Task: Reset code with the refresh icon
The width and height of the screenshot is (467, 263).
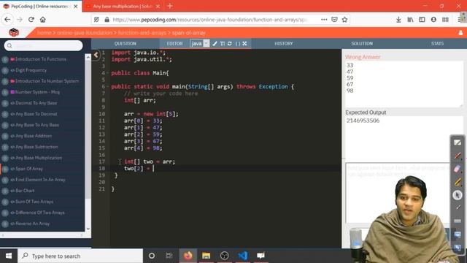Action: tap(230, 44)
